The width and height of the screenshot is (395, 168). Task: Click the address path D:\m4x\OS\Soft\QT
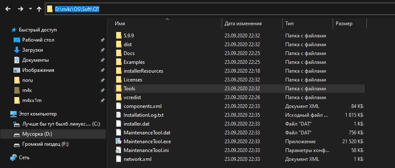coord(77,9)
